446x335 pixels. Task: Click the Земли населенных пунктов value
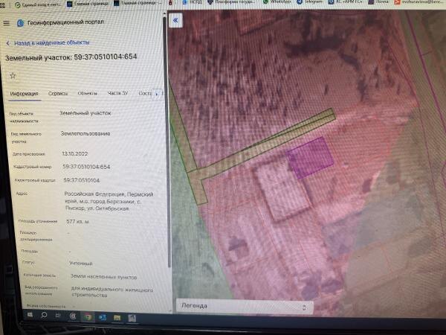(x=104, y=277)
